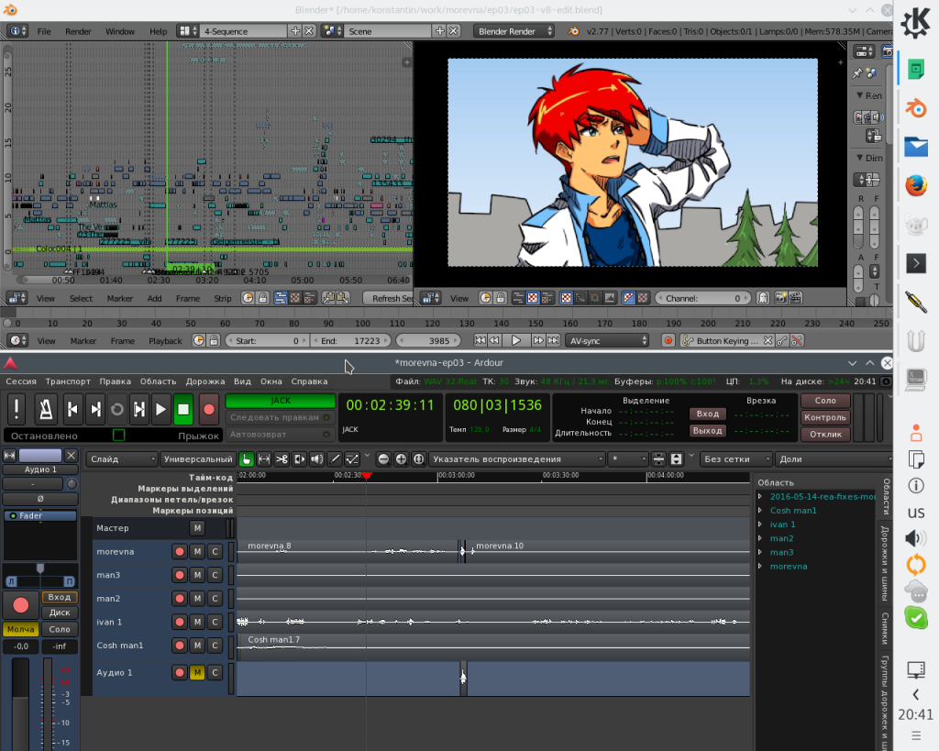This screenshot has height=751, width=939.
Task: Go to session end in Ardour
Action: coord(95,409)
